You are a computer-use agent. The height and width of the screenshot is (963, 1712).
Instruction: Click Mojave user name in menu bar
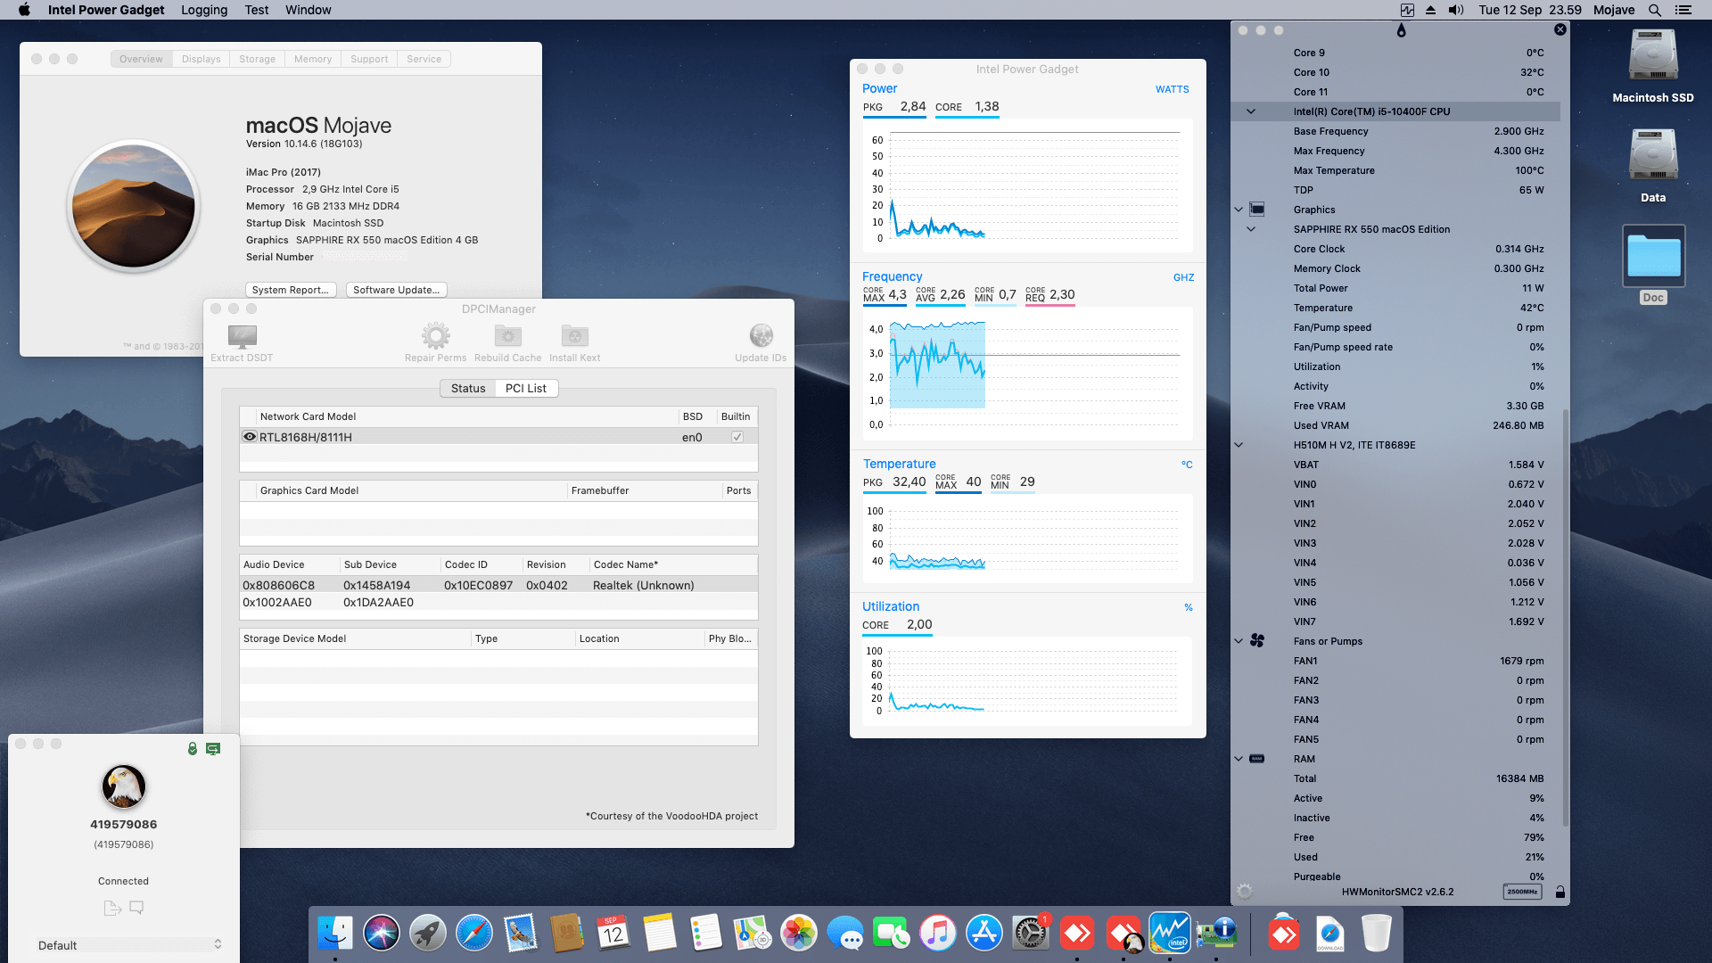pos(1614,10)
